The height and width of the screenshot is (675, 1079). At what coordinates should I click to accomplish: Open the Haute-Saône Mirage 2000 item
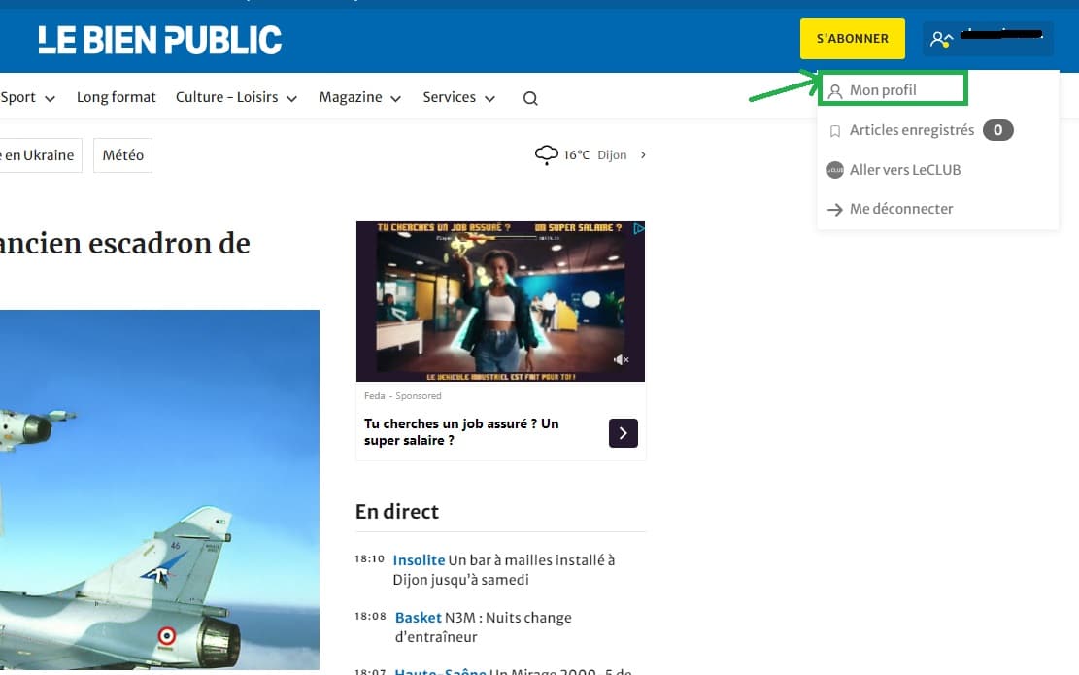pos(514,671)
